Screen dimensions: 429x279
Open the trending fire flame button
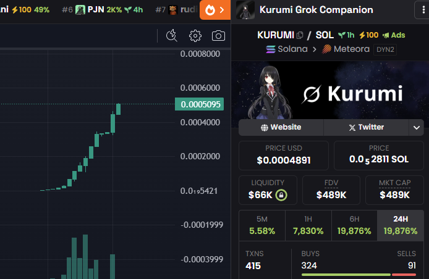(x=215, y=10)
